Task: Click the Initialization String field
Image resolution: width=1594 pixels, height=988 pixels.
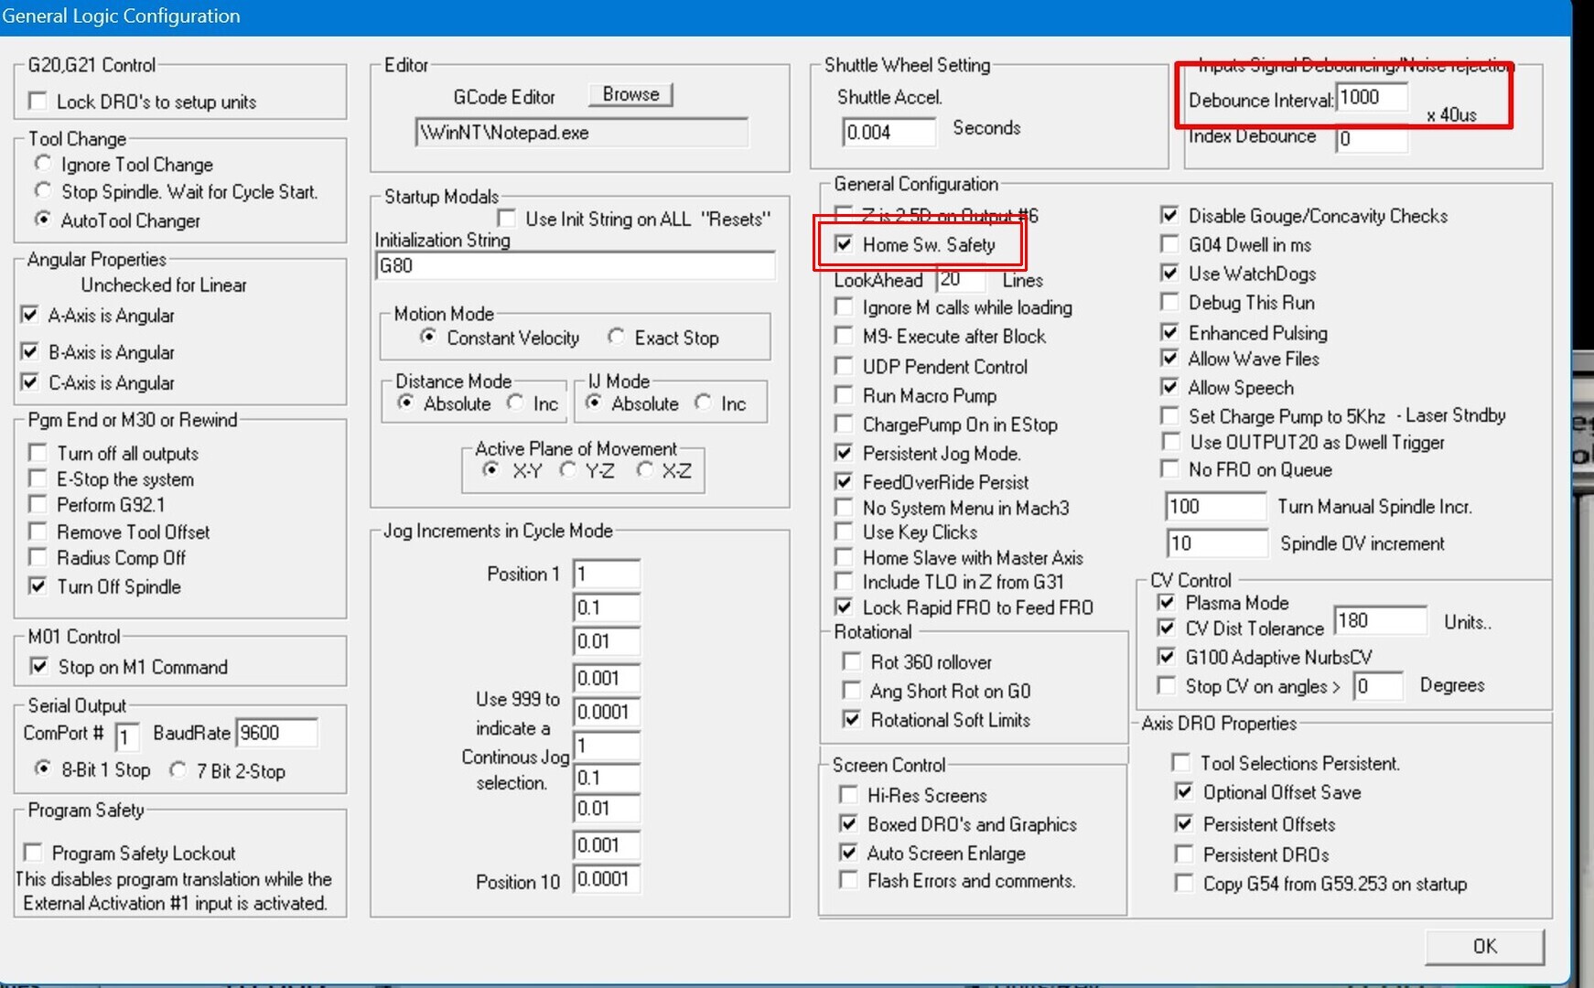Action: [x=575, y=266]
